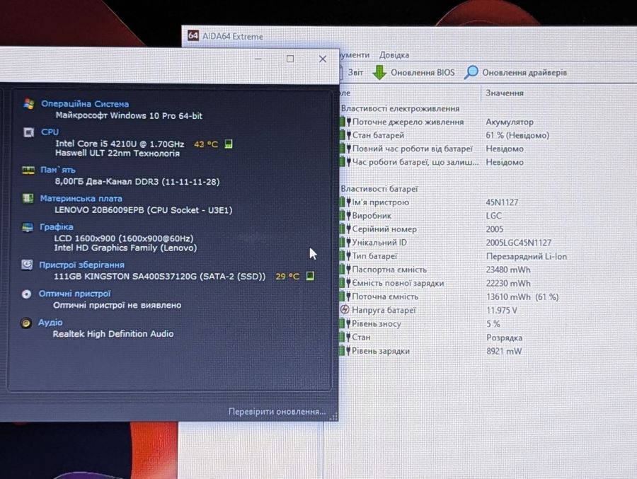The height and width of the screenshot is (479, 637).
Task: Click the 42 °C CPU temperature value
Action: click(x=206, y=144)
